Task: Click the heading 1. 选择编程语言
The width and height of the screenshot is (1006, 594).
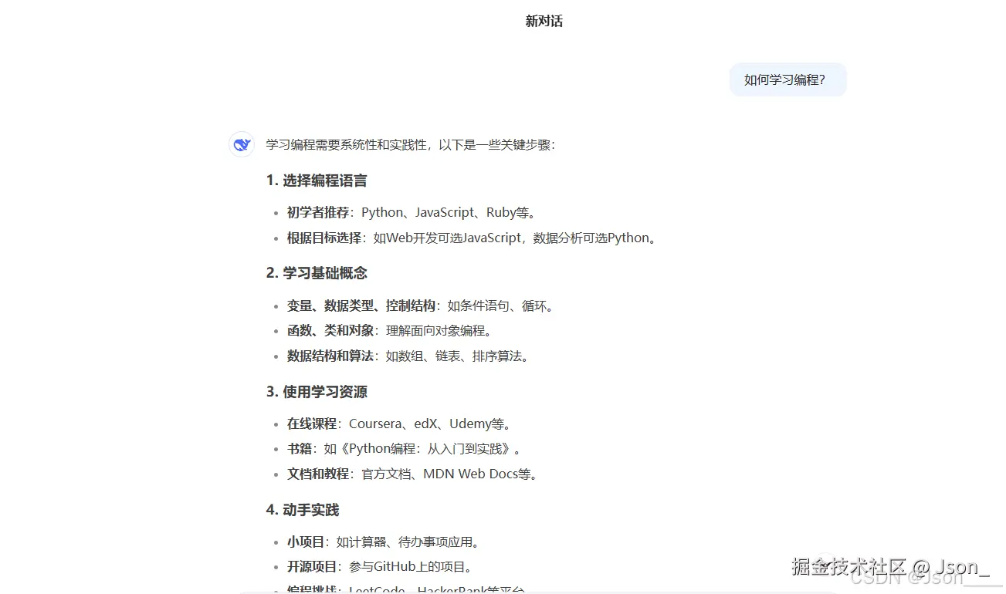Action: [317, 181]
